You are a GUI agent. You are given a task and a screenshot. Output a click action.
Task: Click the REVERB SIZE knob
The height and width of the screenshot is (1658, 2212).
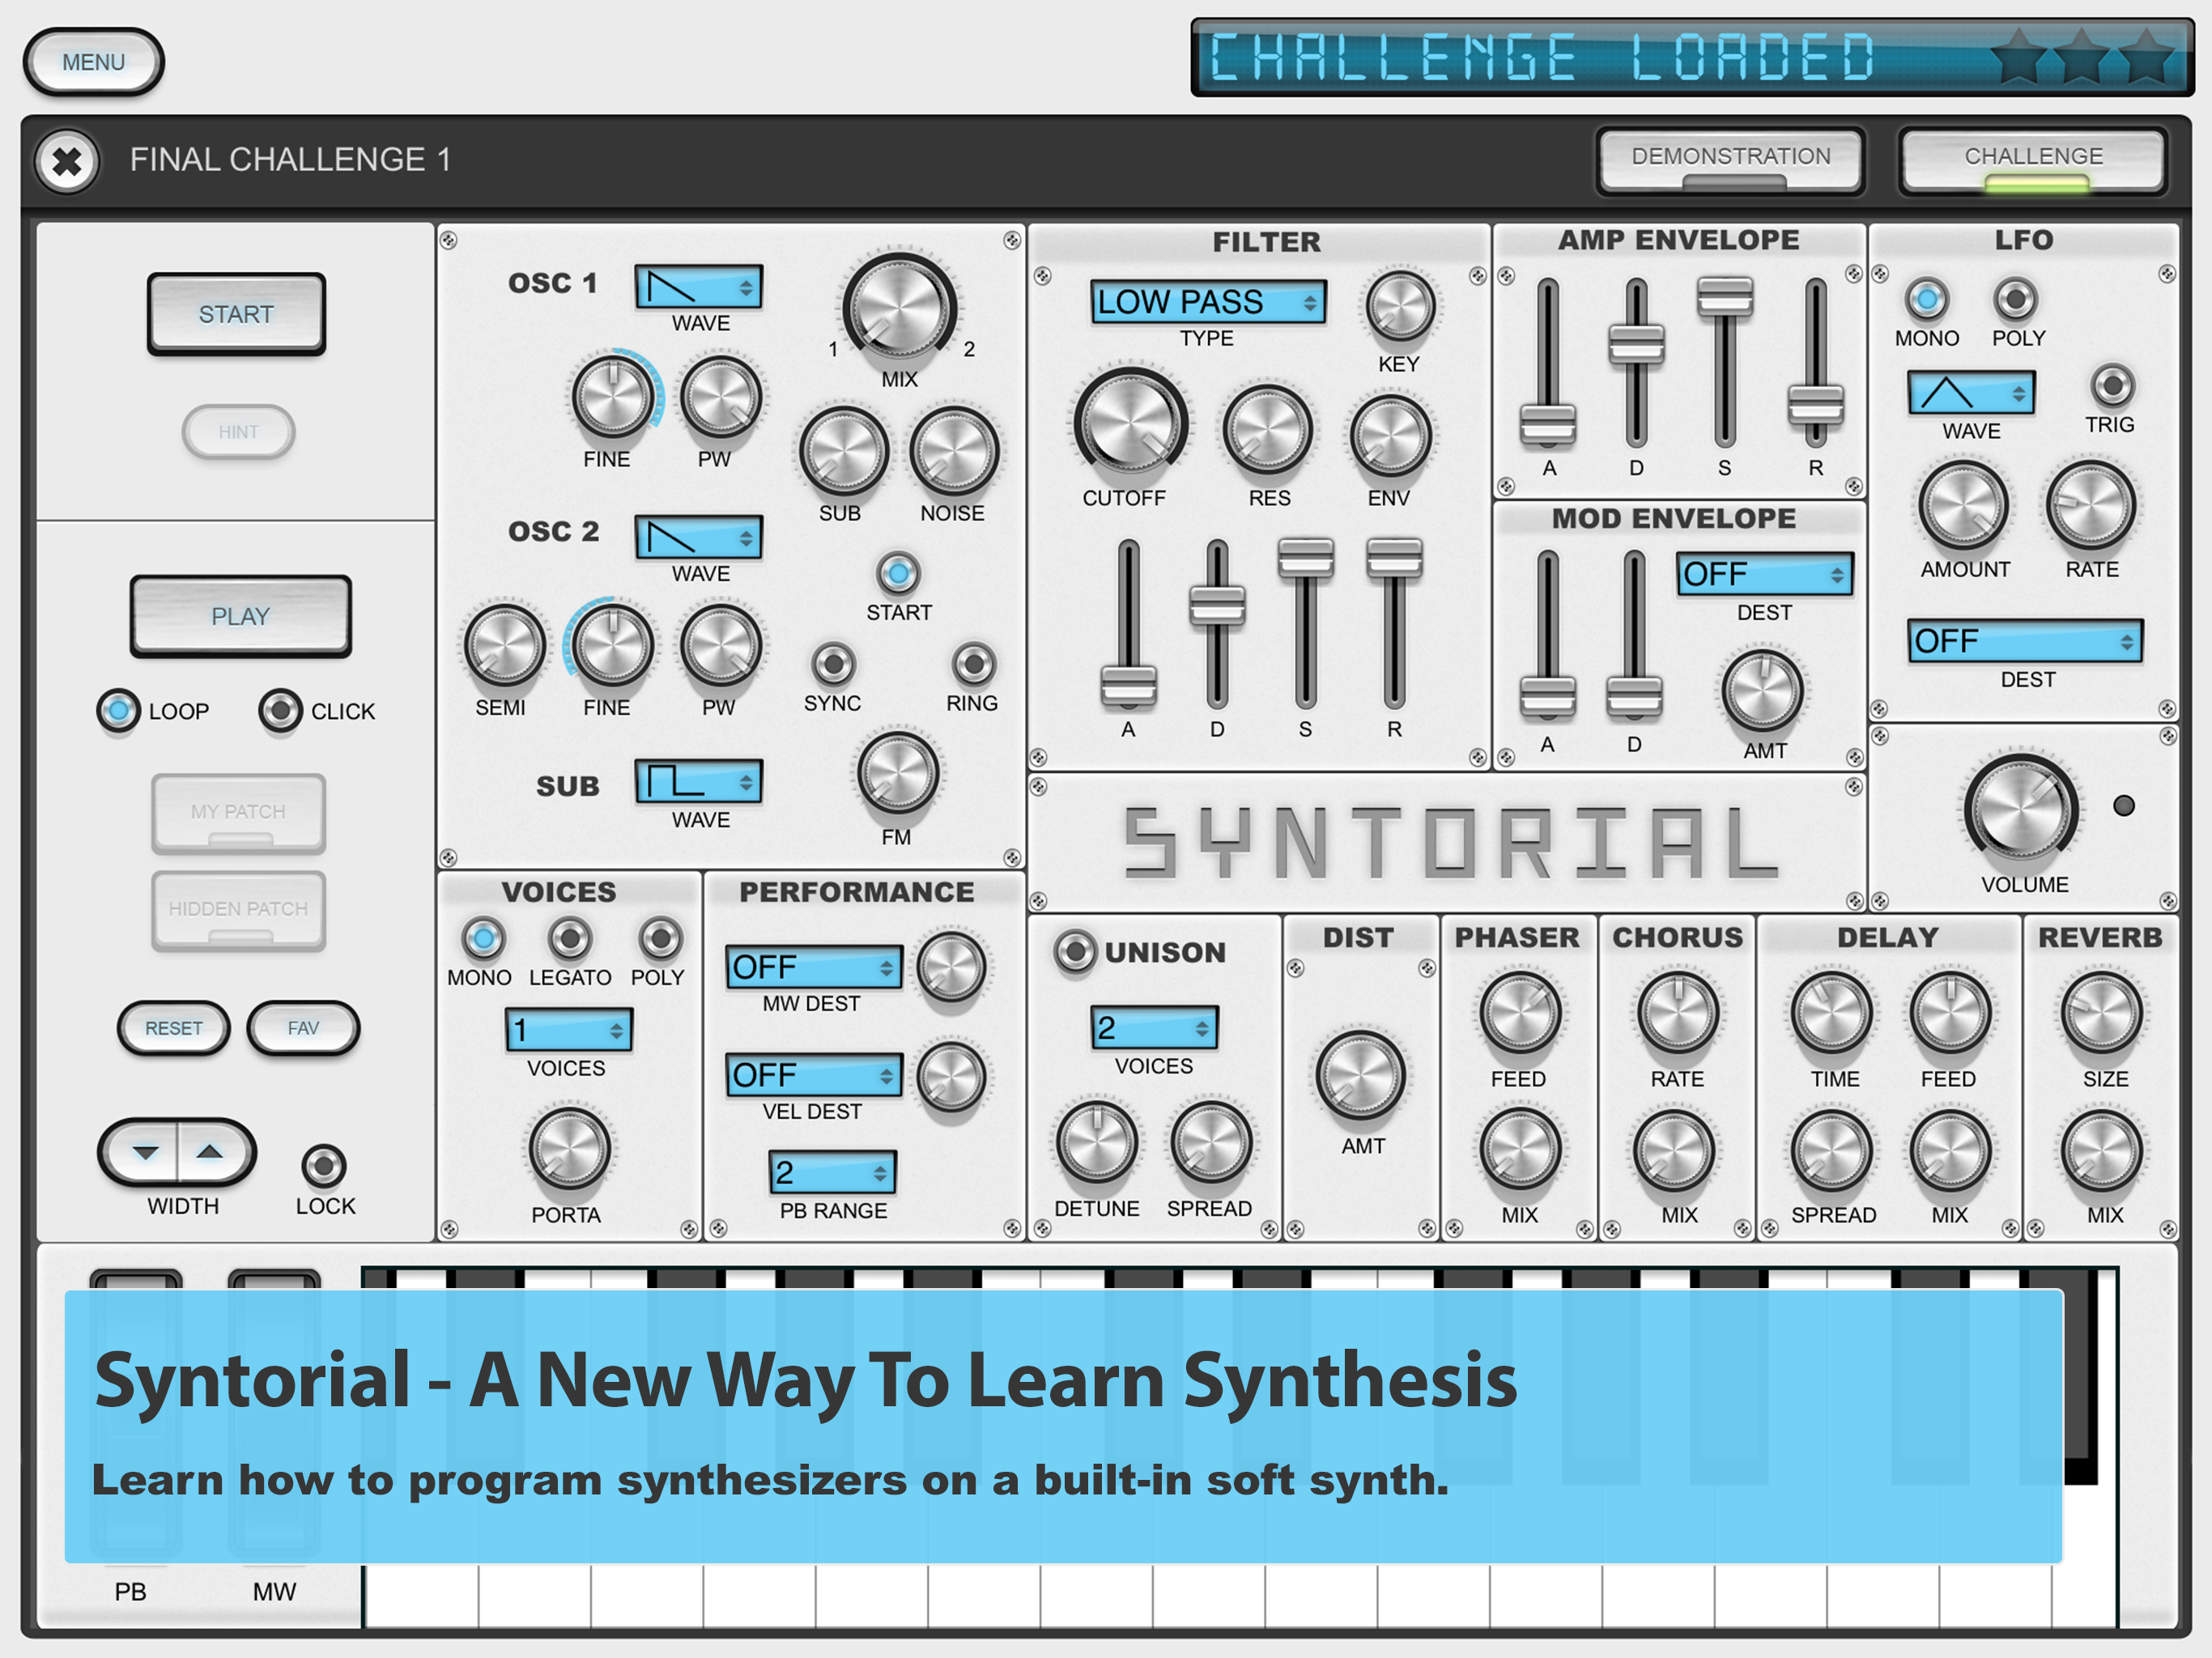coord(2102,1013)
